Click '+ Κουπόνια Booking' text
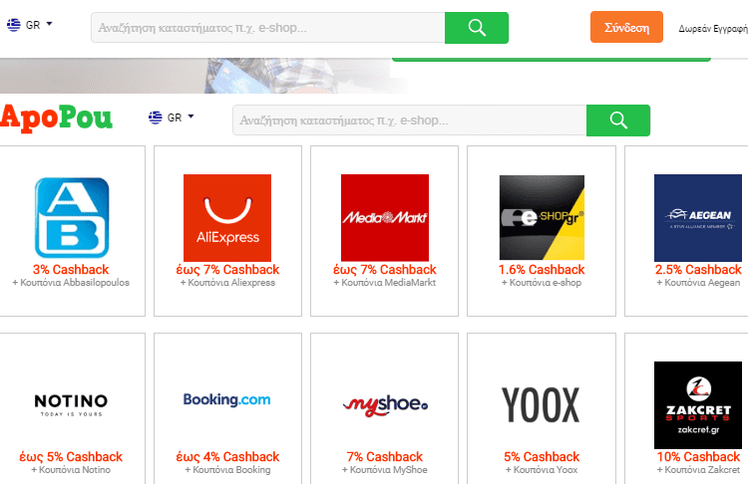748x484 pixels. click(227, 470)
